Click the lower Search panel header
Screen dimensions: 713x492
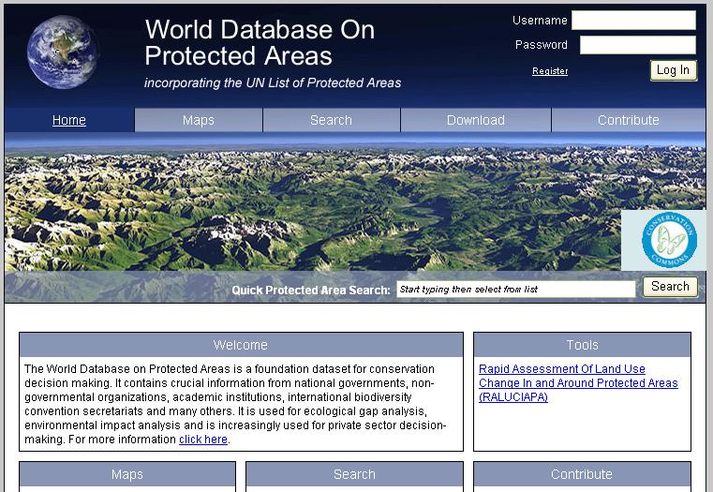[x=354, y=474]
